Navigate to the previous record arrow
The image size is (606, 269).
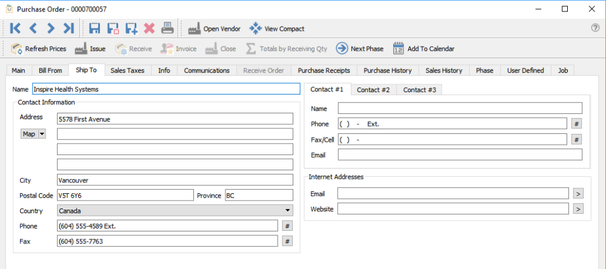click(33, 28)
